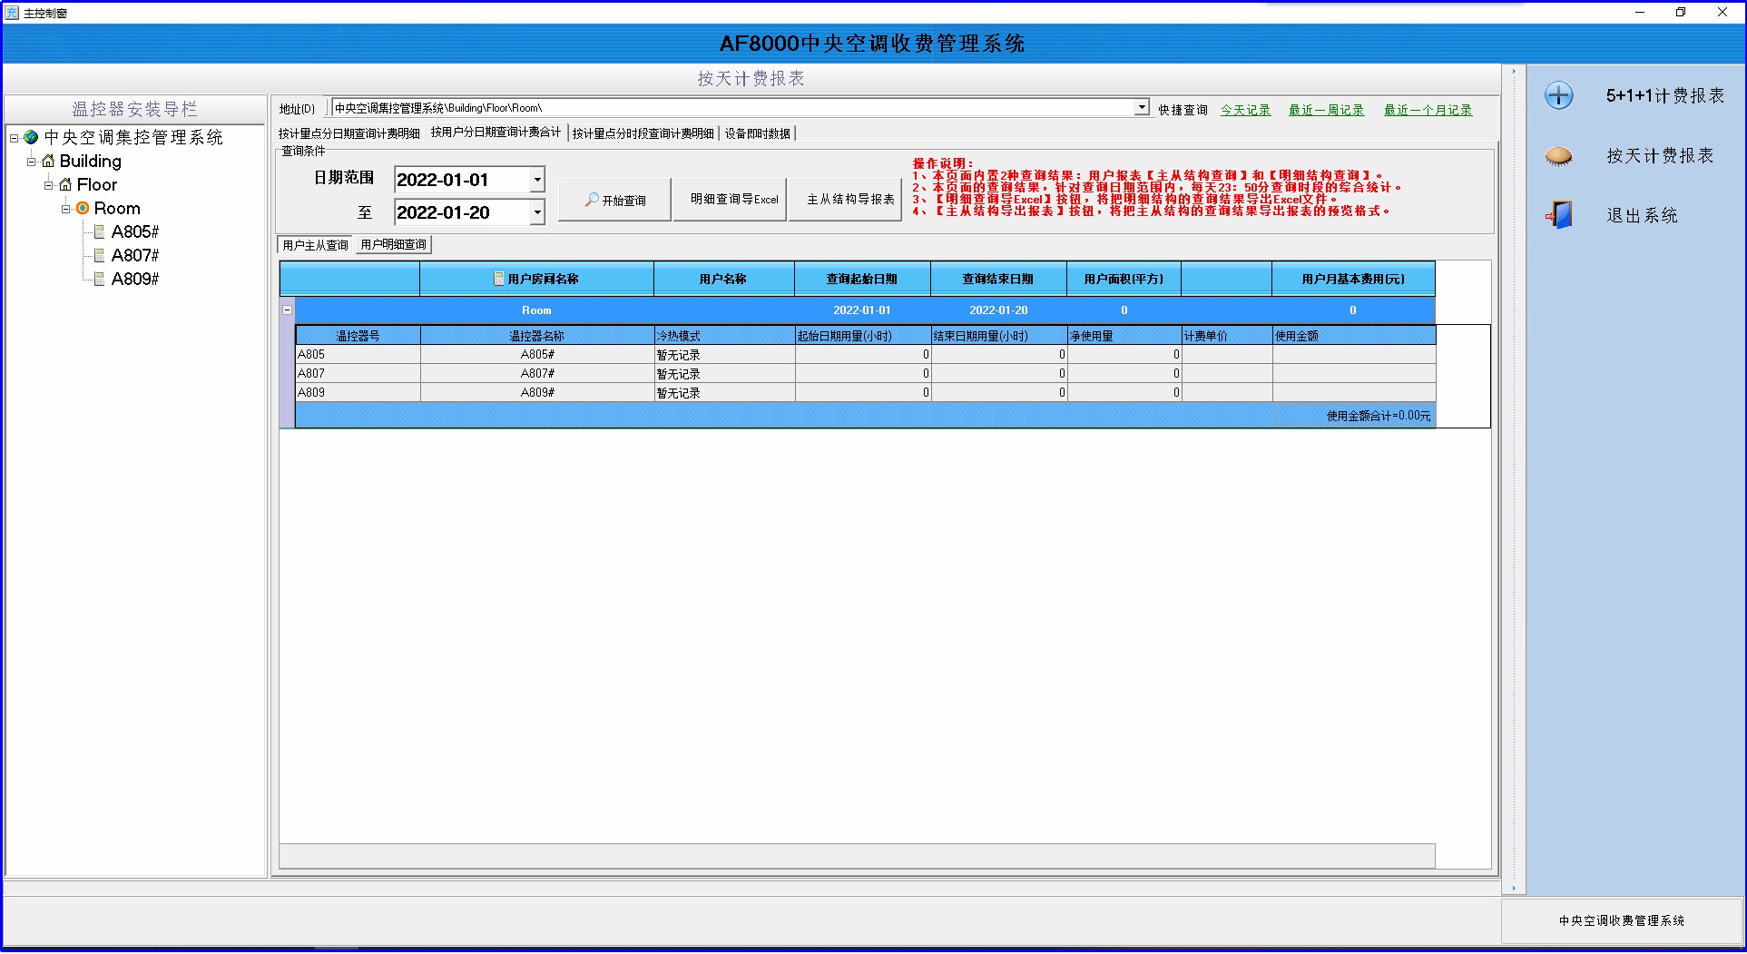The width and height of the screenshot is (1747, 954).
Task: Click 退出系统 to exit the system
Action: click(1642, 215)
